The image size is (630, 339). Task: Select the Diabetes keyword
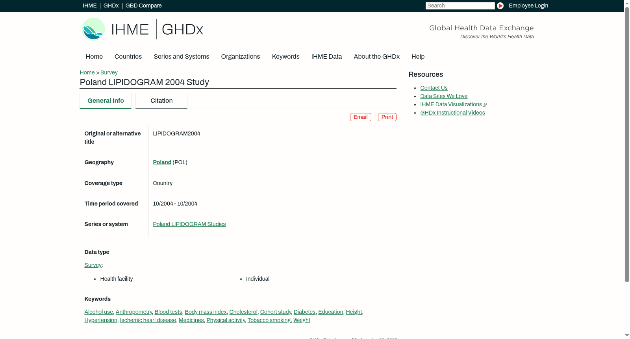pyautogui.click(x=305, y=312)
